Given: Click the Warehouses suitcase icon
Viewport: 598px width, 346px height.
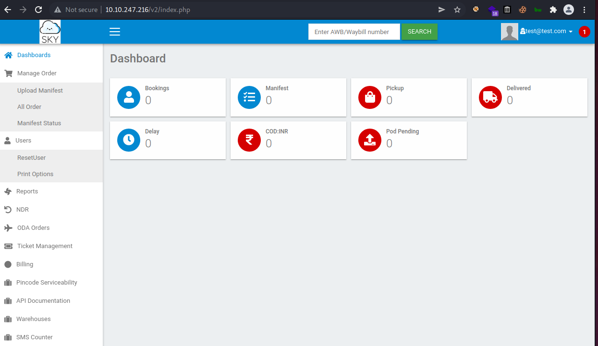Looking at the screenshot, I should 8,319.
